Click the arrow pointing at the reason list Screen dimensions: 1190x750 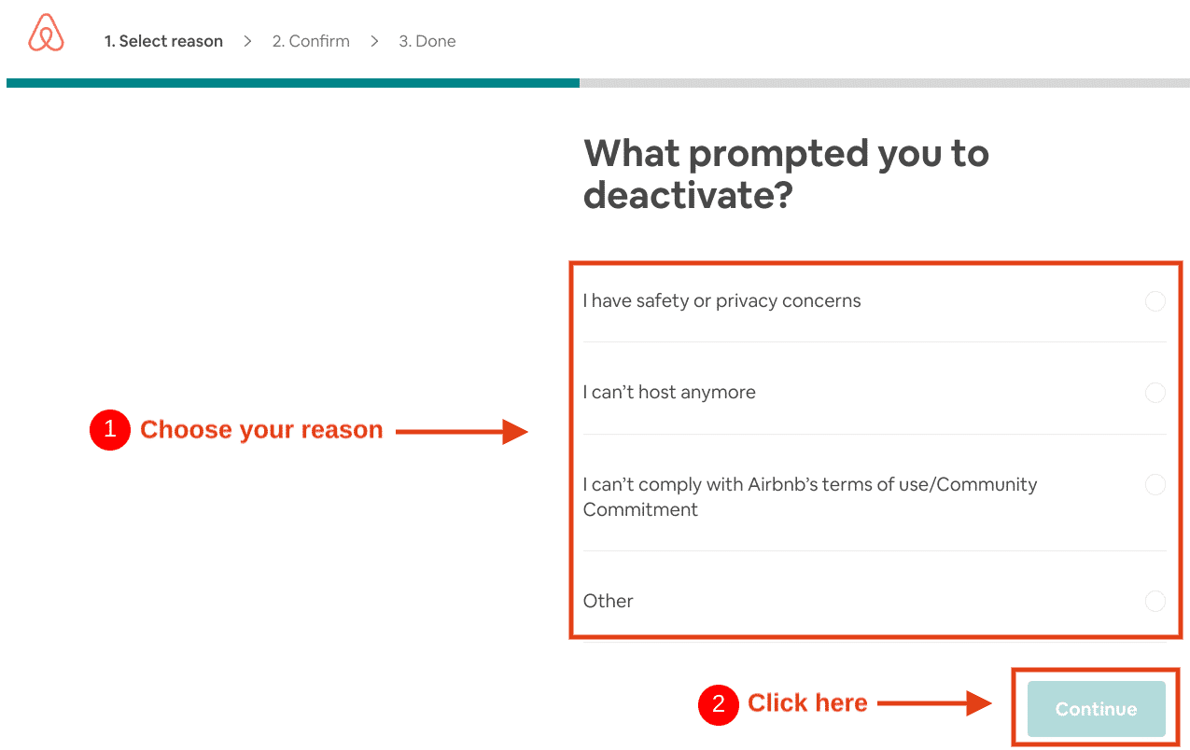[x=462, y=431]
